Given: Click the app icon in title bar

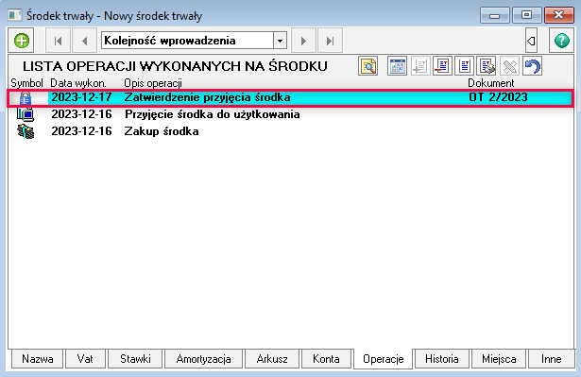Looking at the screenshot, I should pos(15,15).
